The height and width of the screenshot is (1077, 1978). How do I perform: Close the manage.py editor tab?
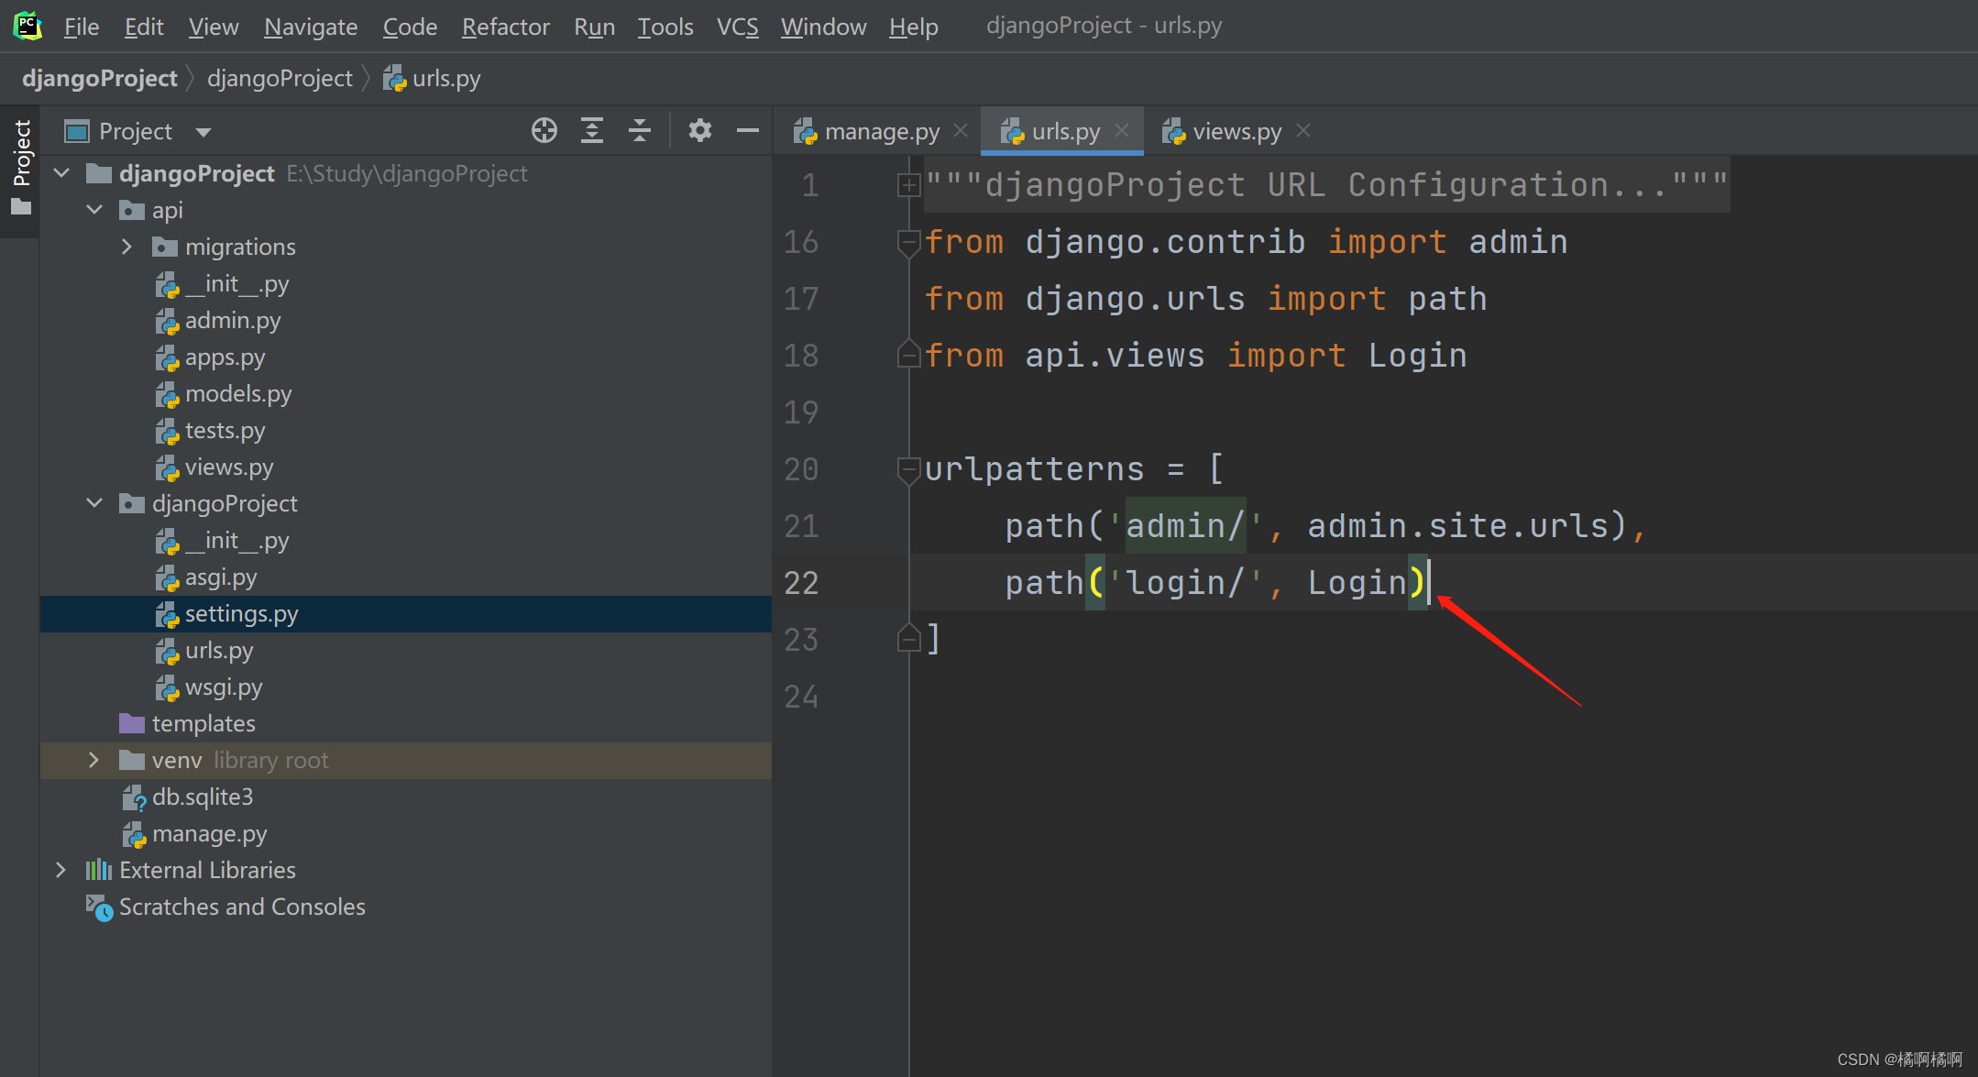click(961, 131)
